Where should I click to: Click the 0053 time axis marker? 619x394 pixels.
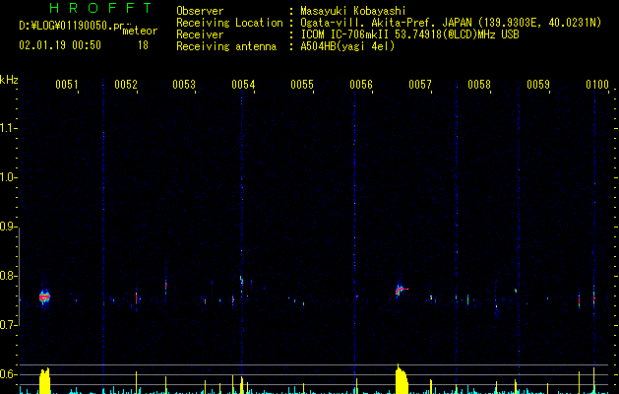pos(184,85)
